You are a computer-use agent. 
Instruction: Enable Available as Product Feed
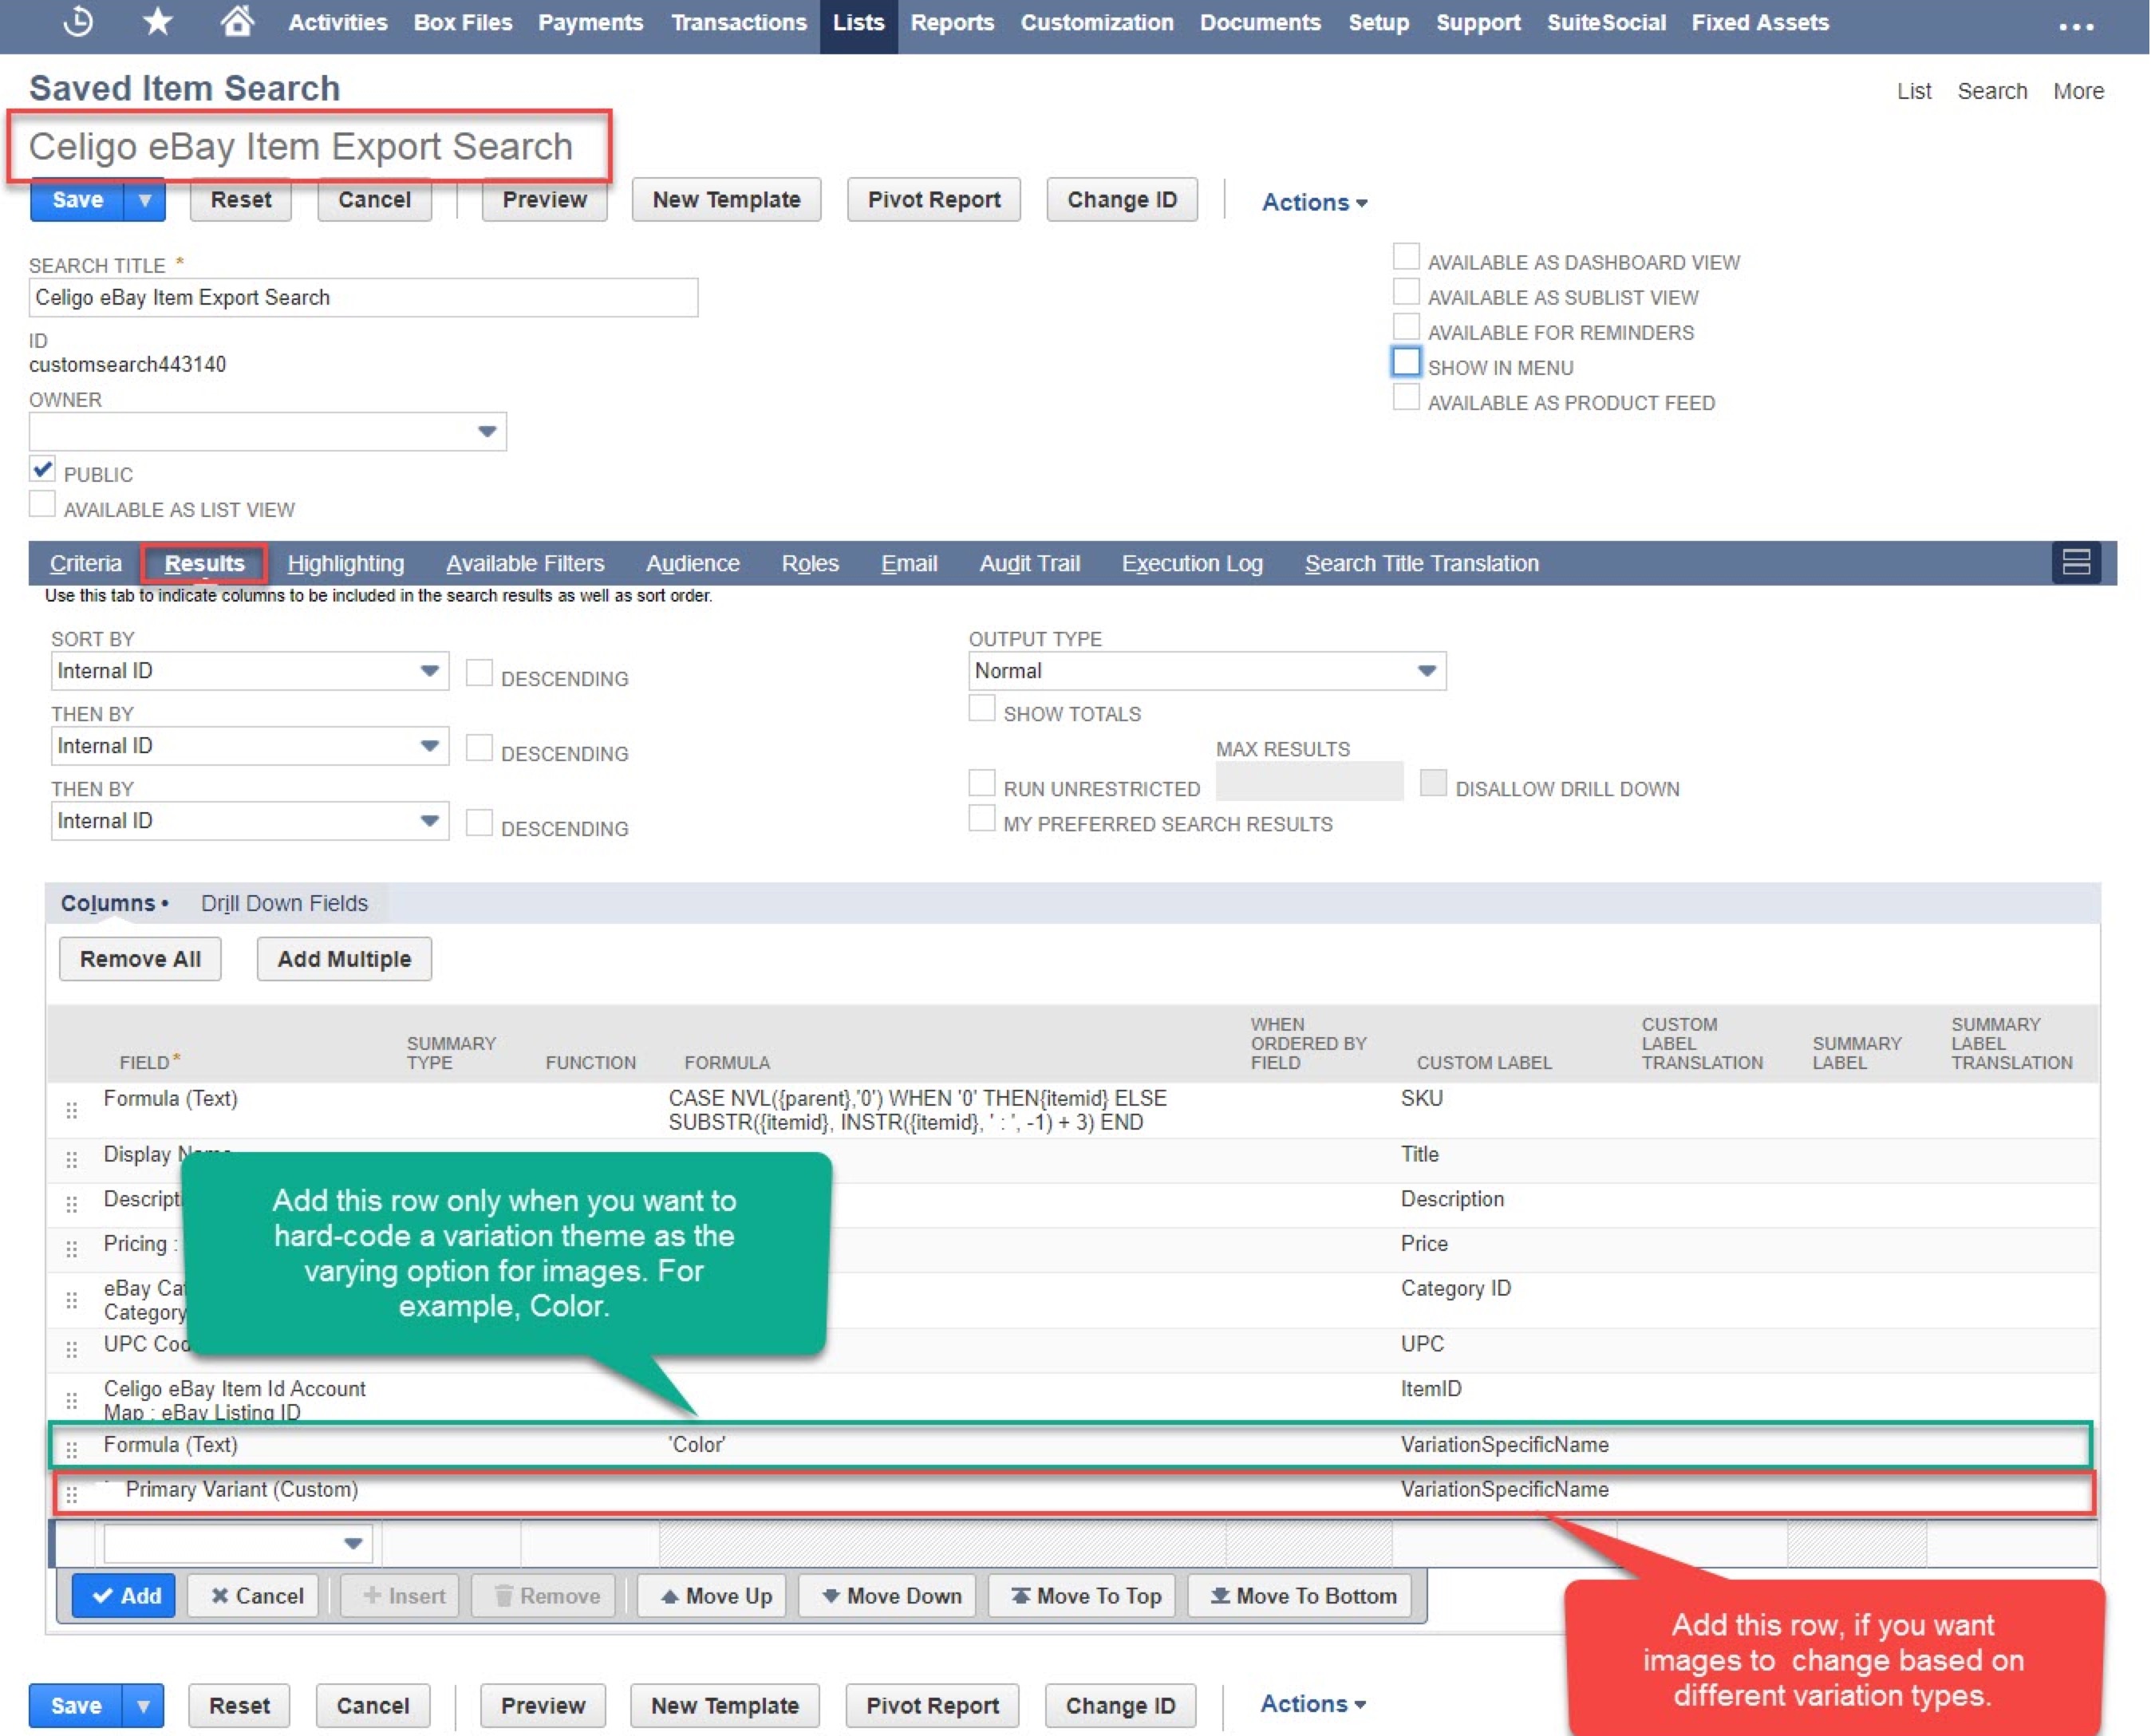point(1406,397)
